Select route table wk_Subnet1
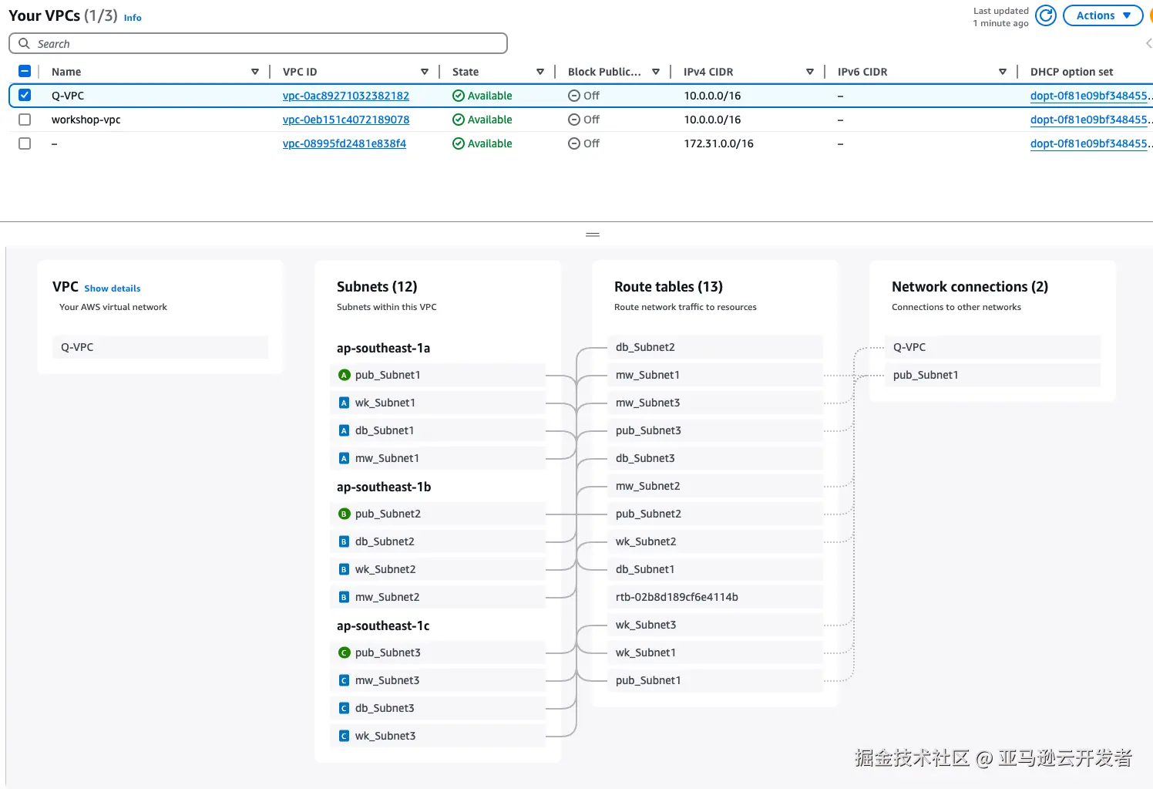Screen dimensions: 1153x789 click(x=715, y=652)
